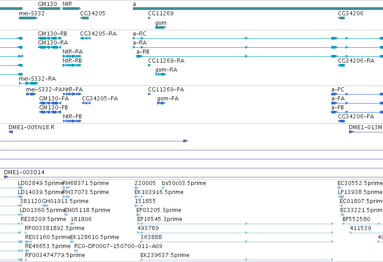Viewport: 383px width, 262px height.
Task: Select protein label 'NtR-PB'
Action: [72, 117]
